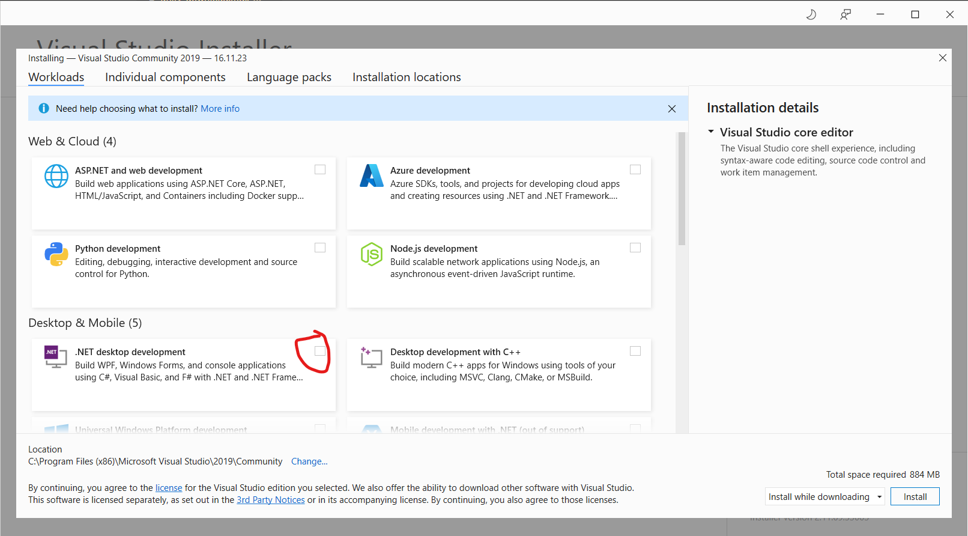The height and width of the screenshot is (536, 968).
Task: Enable Desktop development with C++ checkbox
Action: [x=635, y=351]
